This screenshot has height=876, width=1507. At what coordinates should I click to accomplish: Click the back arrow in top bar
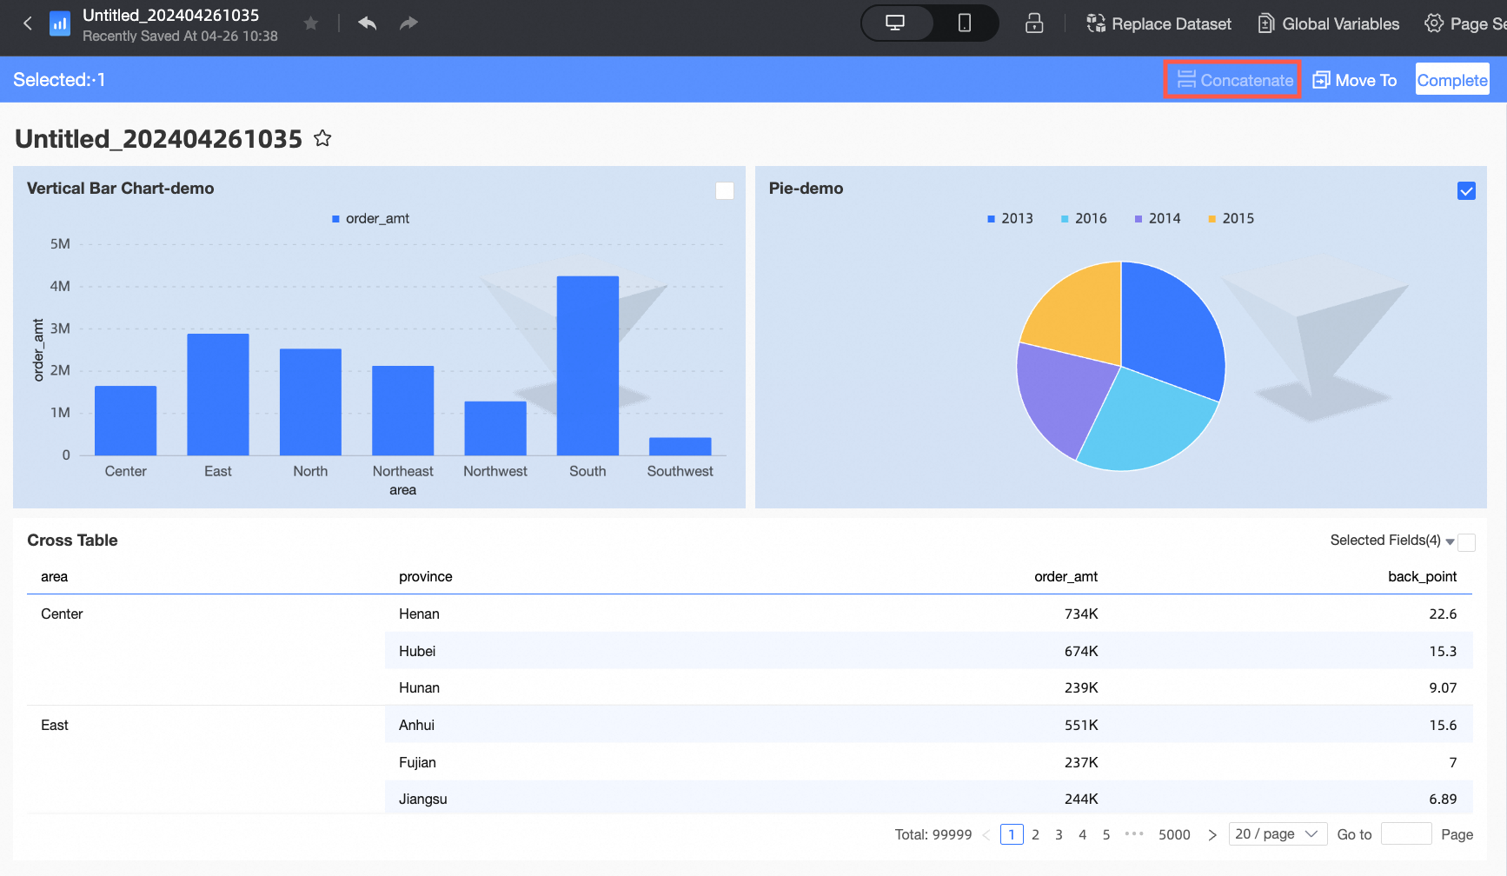[28, 23]
